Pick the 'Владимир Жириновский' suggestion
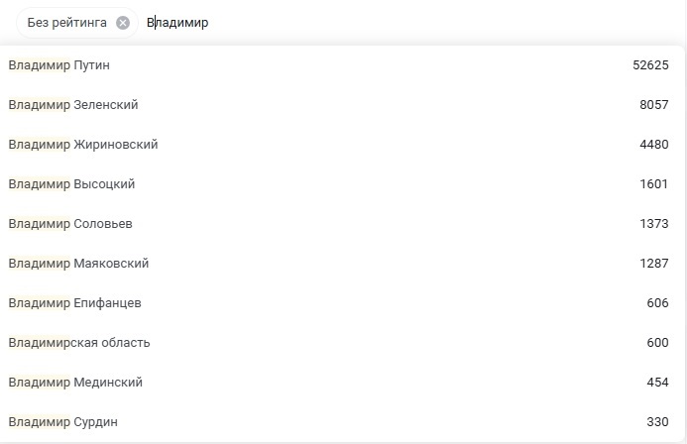The image size is (687, 444). pos(343,145)
